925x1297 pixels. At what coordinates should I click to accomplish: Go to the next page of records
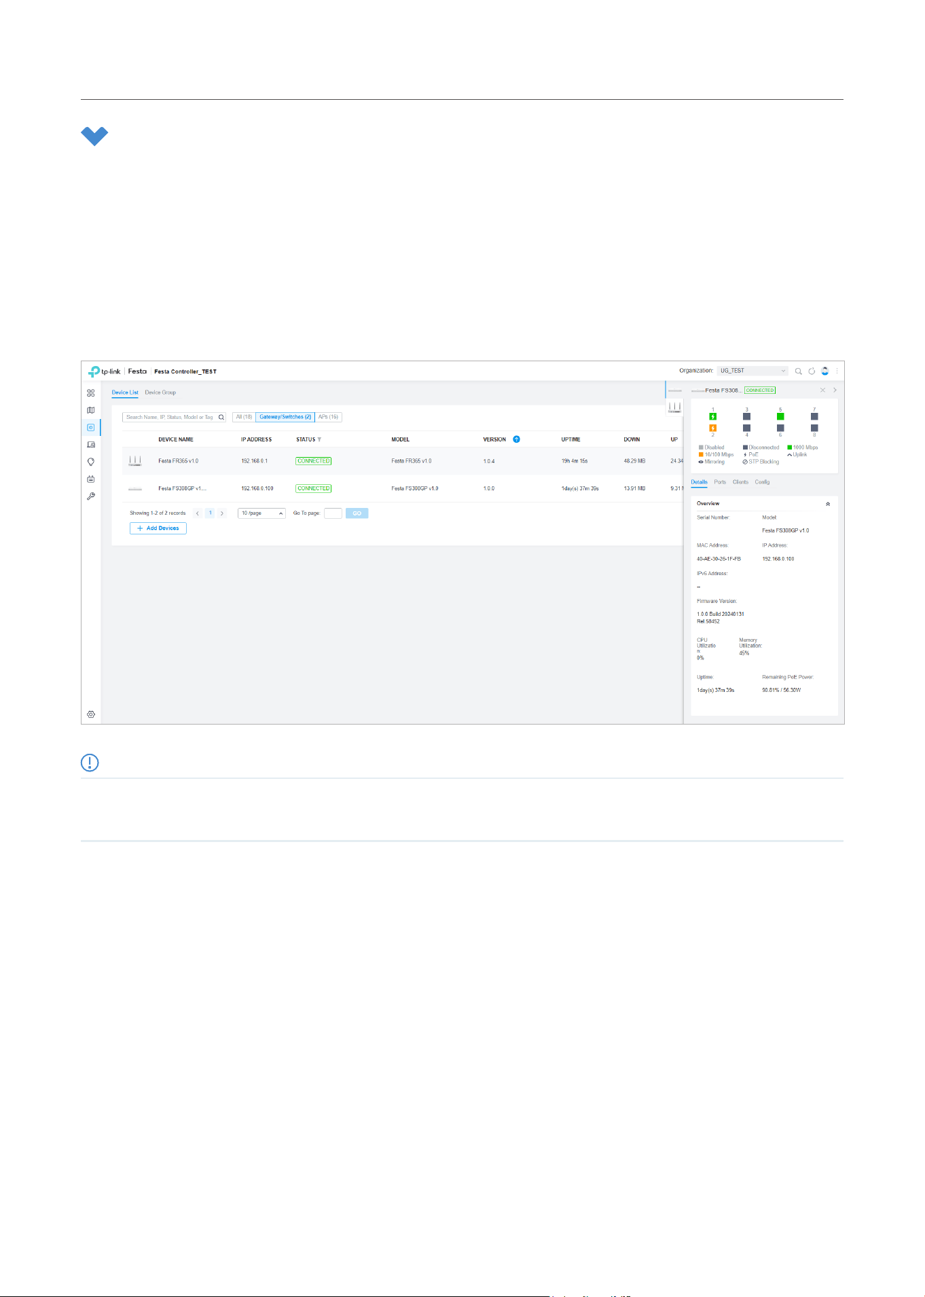point(222,513)
